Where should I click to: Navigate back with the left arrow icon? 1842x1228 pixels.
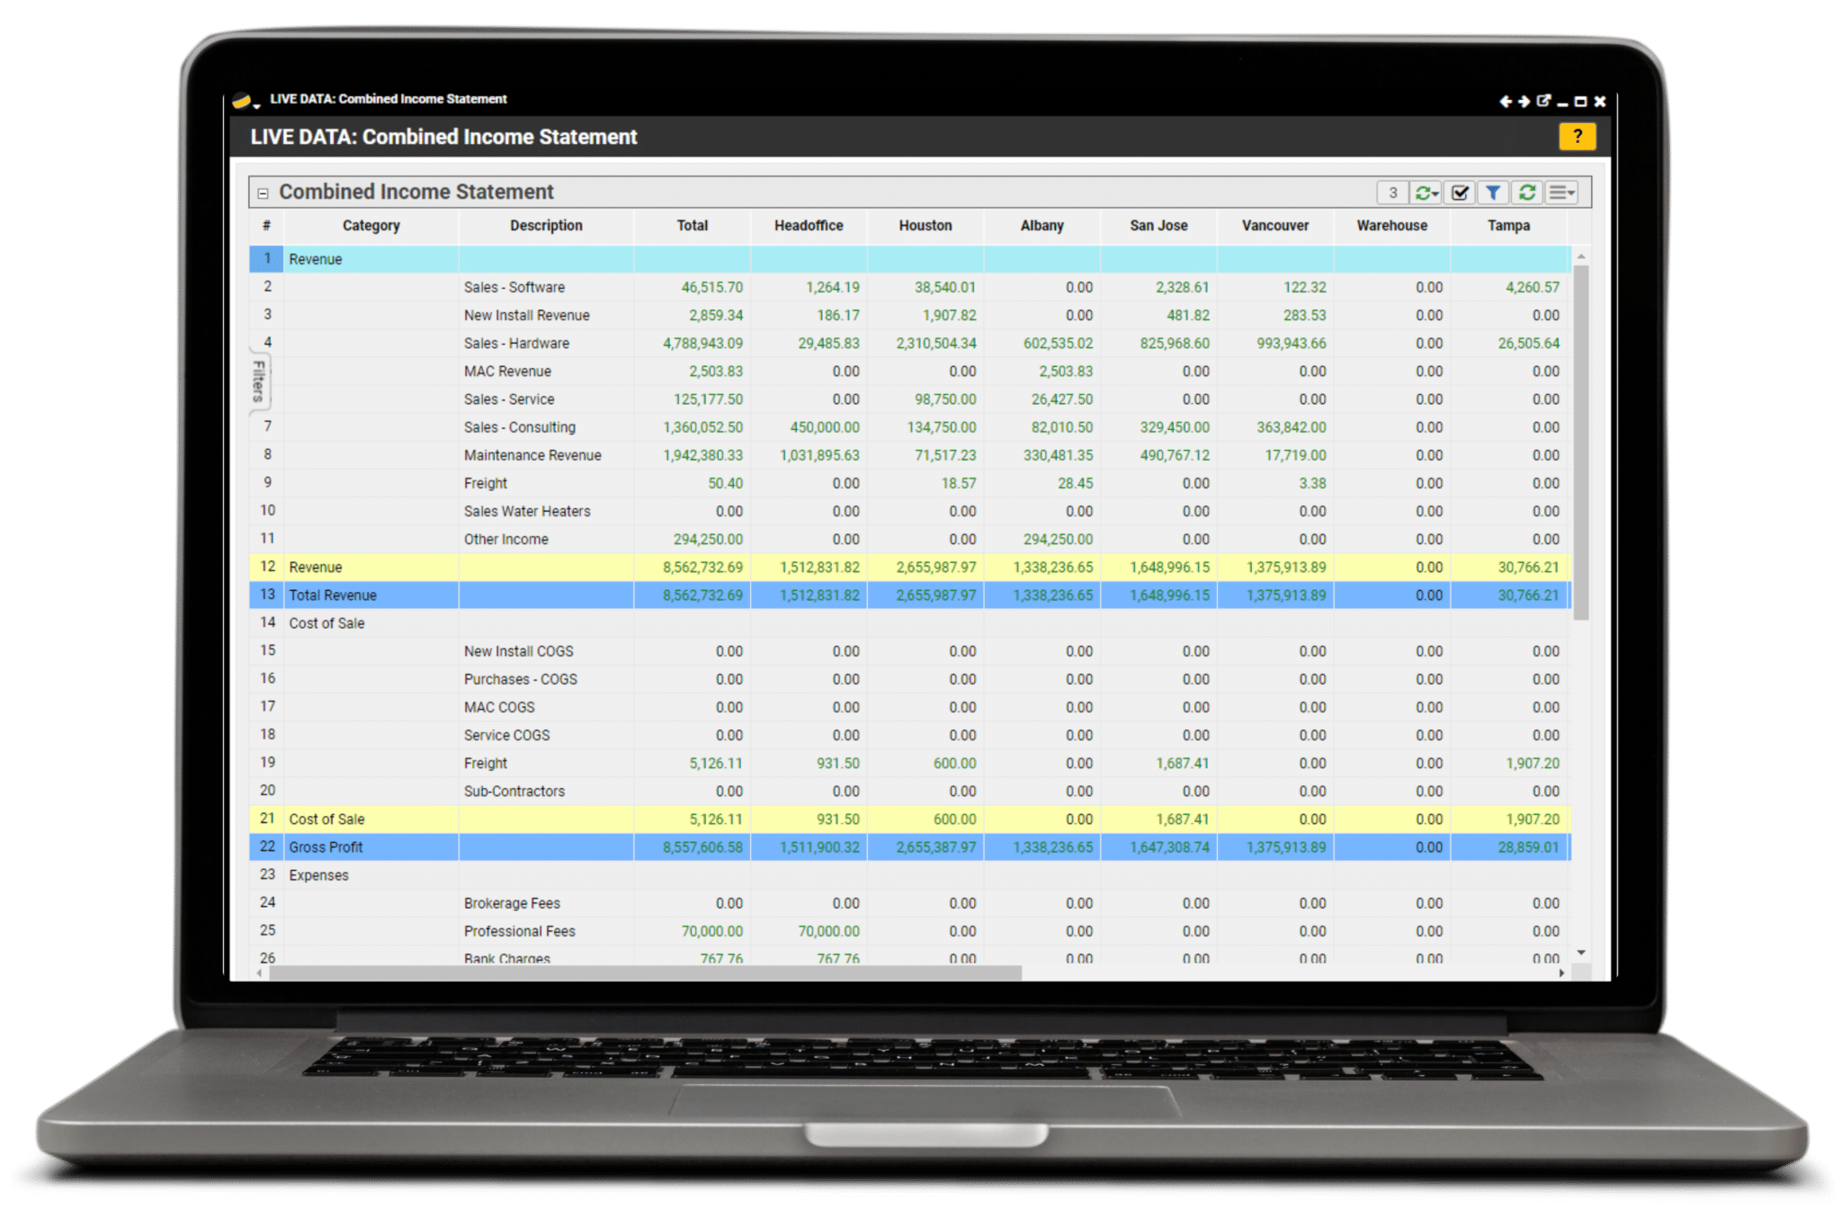click(x=1505, y=102)
